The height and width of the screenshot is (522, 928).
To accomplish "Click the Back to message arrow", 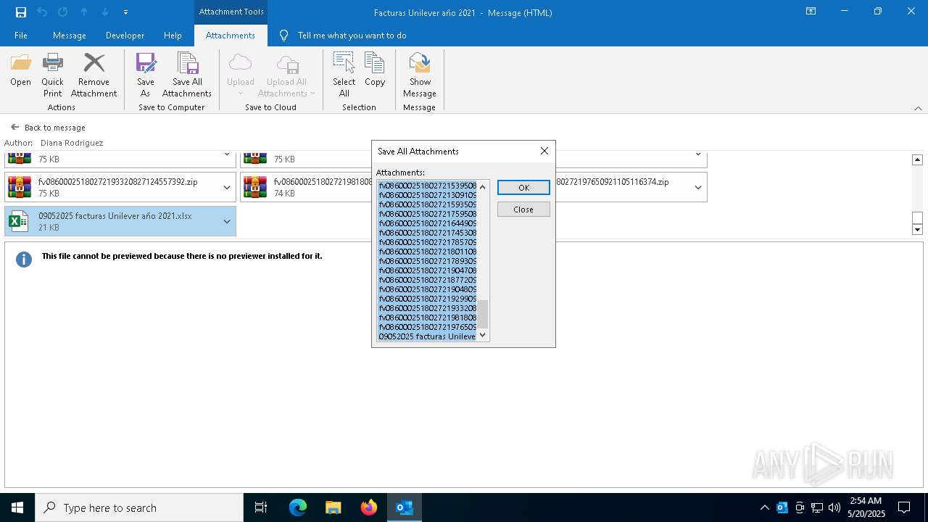I will (x=14, y=127).
